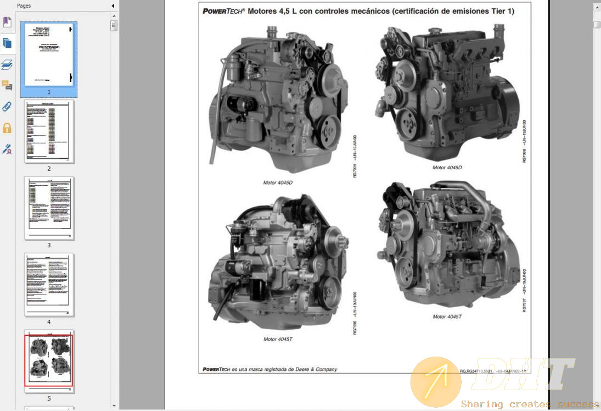Click the engine photo labeled RG7996

pyautogui.click(x=278, y=263)
